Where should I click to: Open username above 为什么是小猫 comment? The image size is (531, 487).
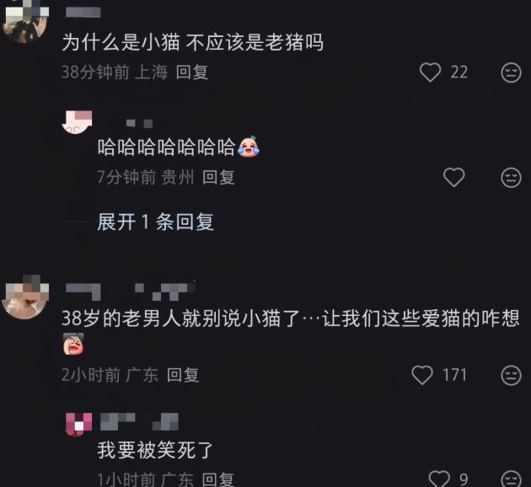83,12
